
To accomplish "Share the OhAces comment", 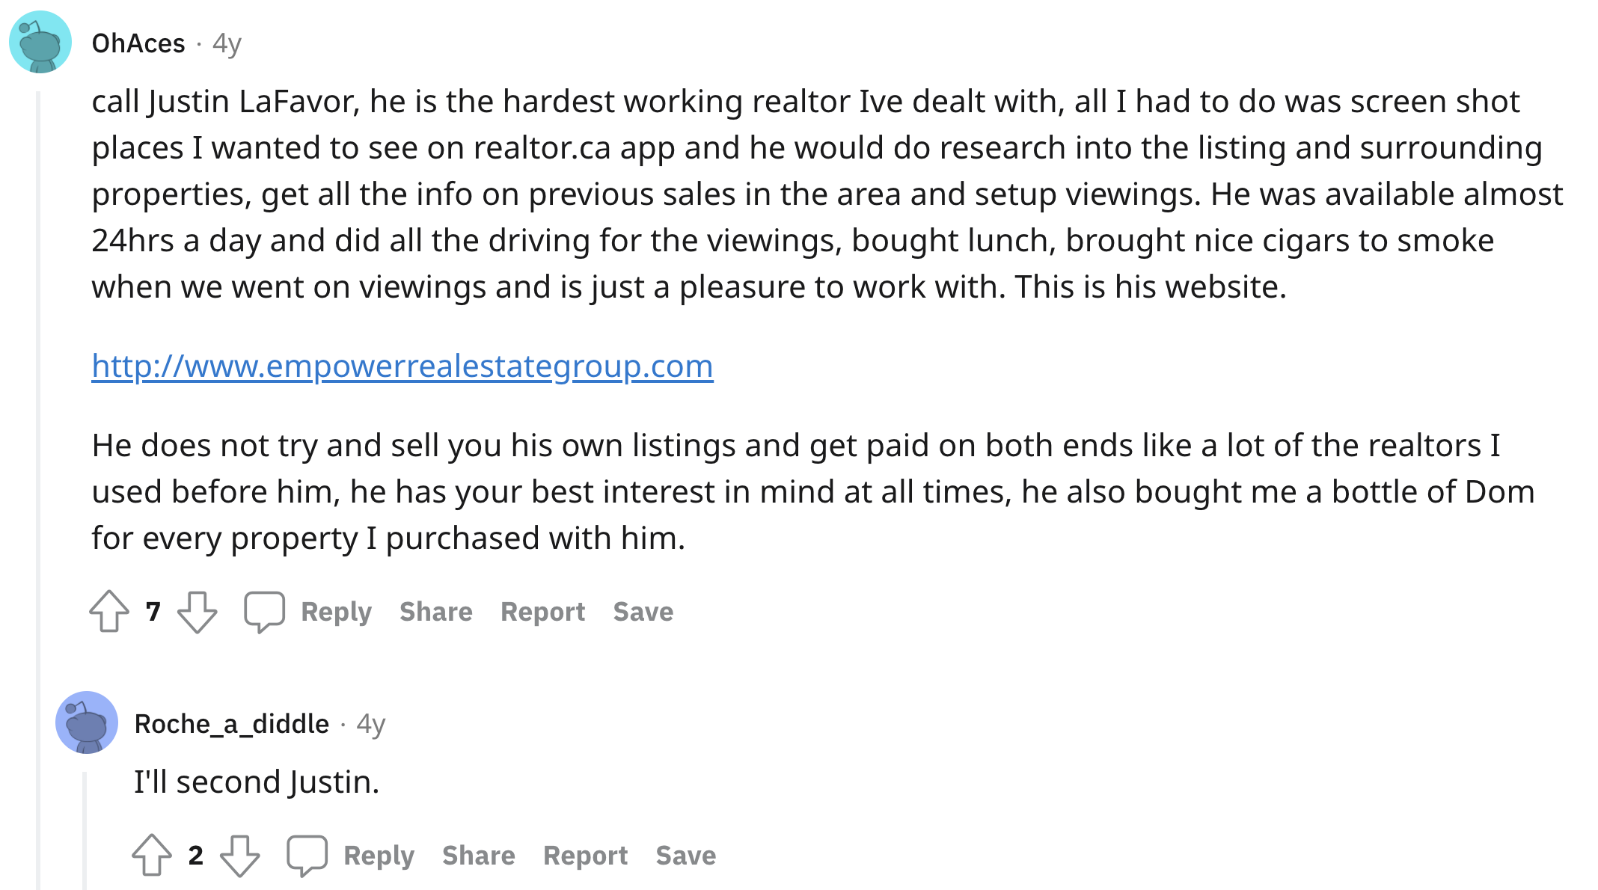I will 435,612.
